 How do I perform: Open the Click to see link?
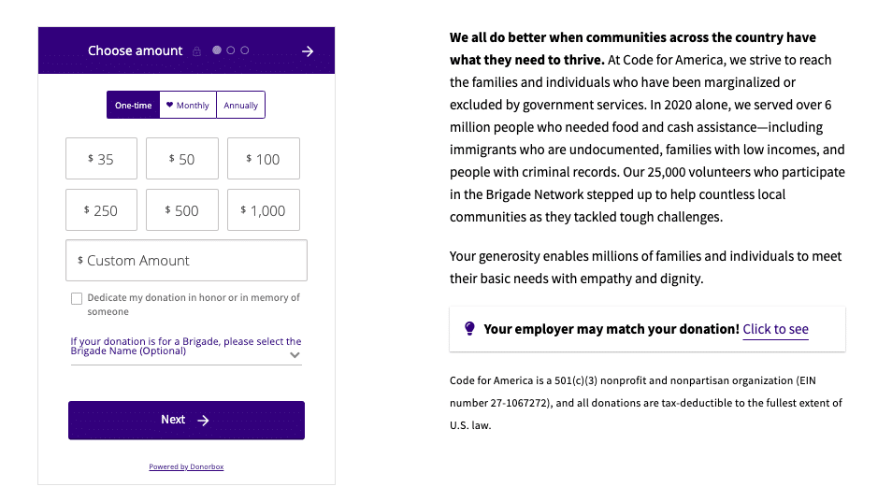click(775, 329)
